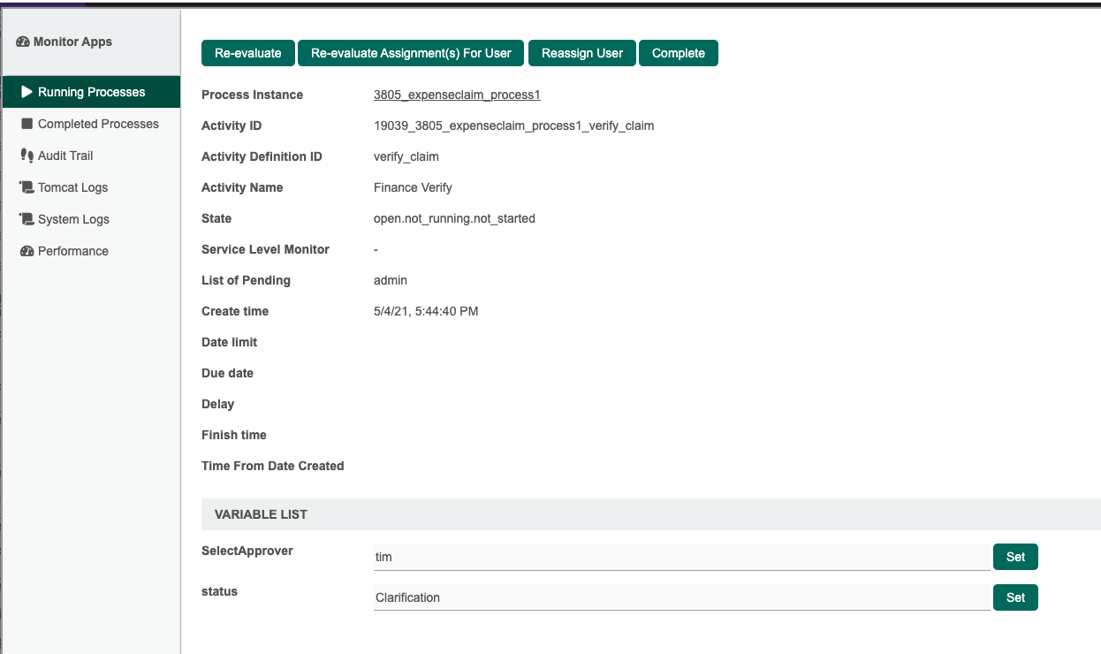View System Logs
The height and width of the screenshot is (654, 1101).
point(91,219)
